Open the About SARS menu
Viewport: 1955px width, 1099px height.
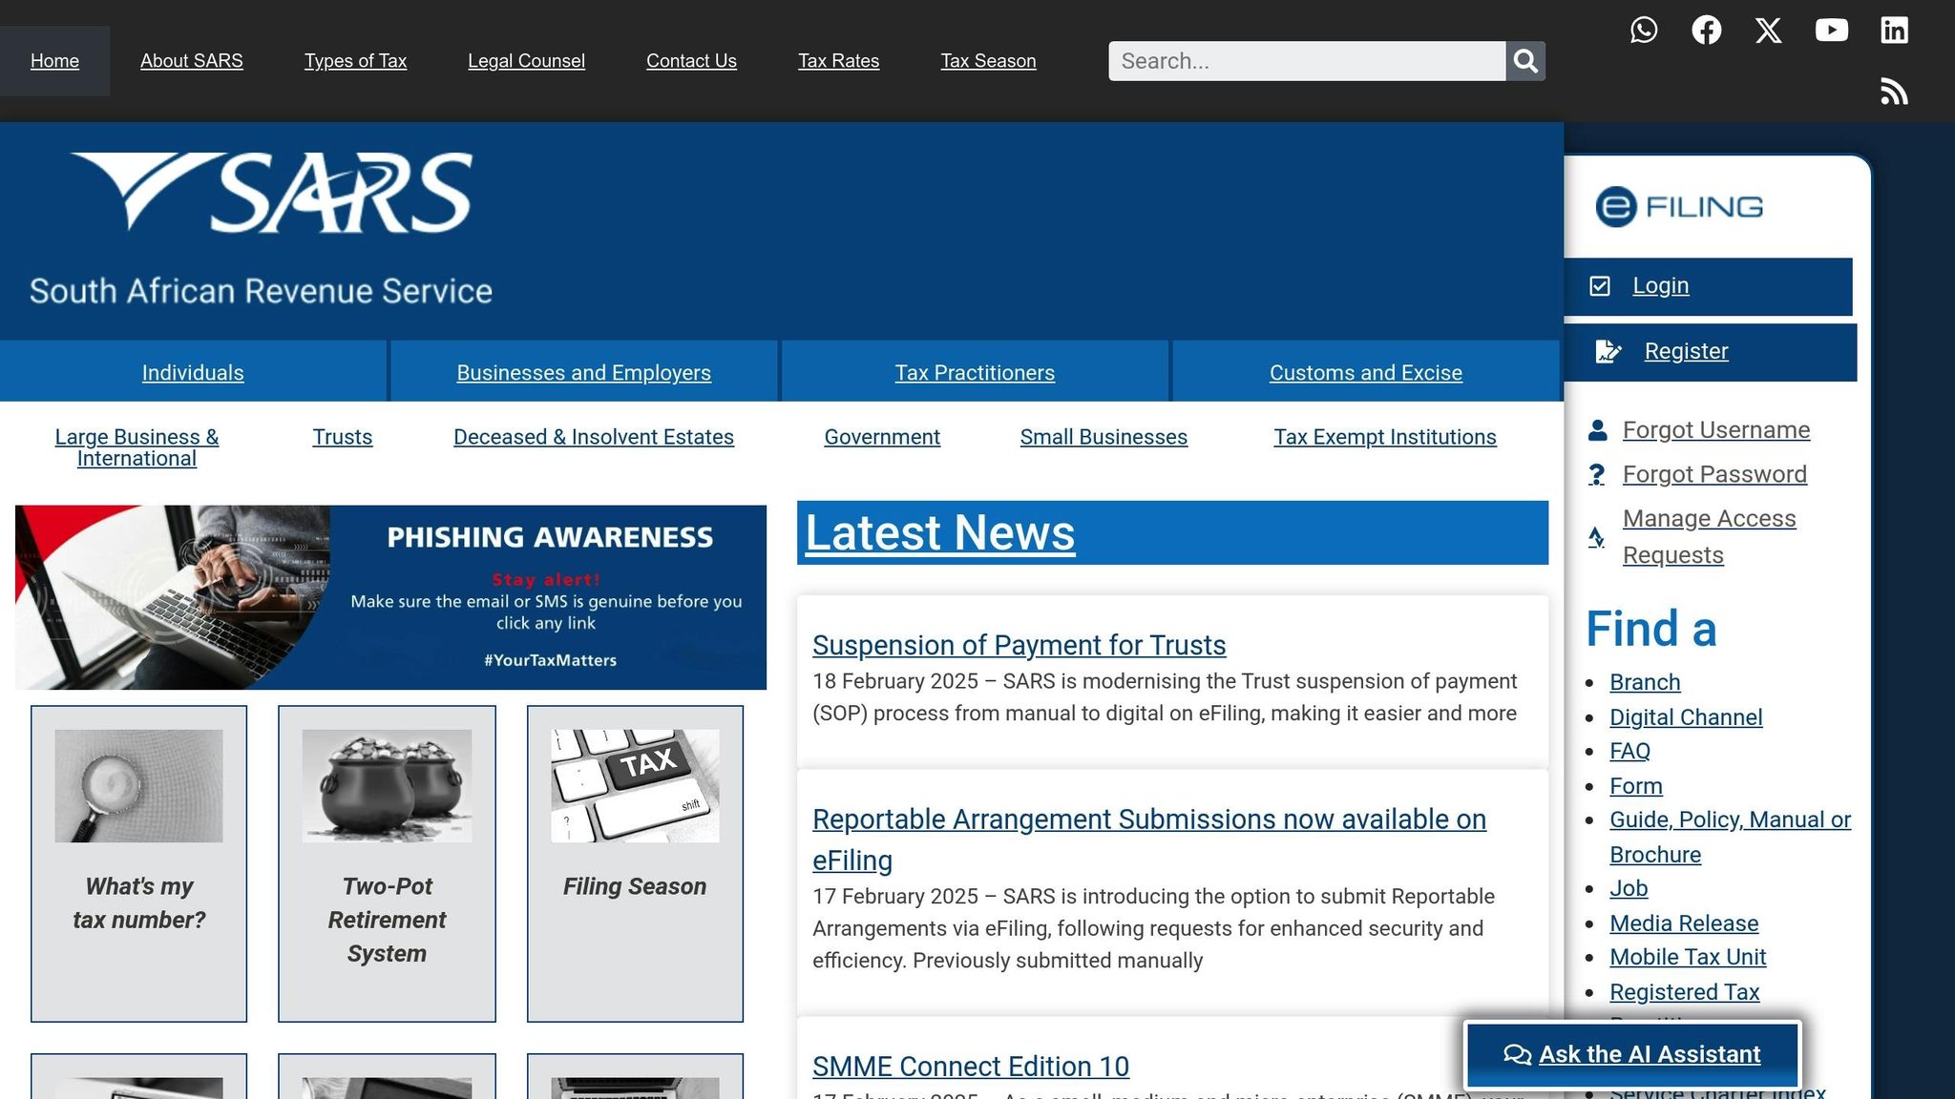coord(192,61)
